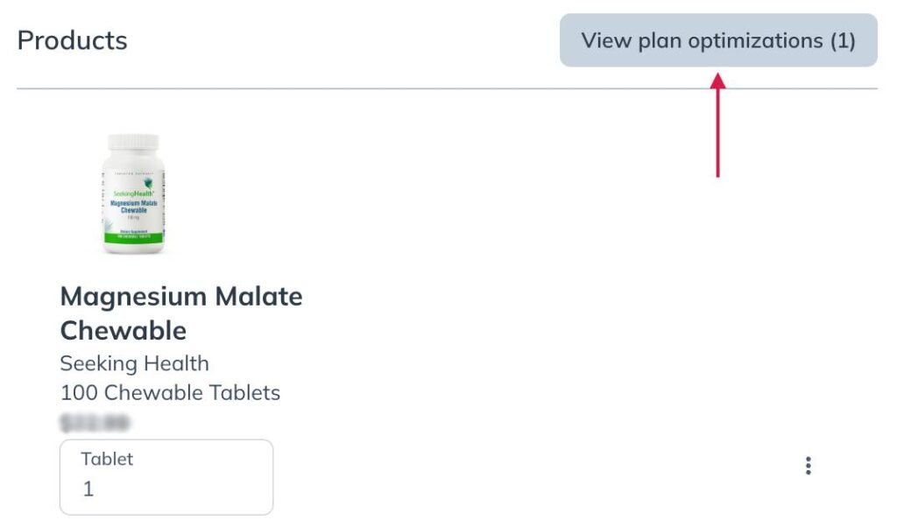Click the Seeking Health brand name
The image size is (897, 527).
134,363
